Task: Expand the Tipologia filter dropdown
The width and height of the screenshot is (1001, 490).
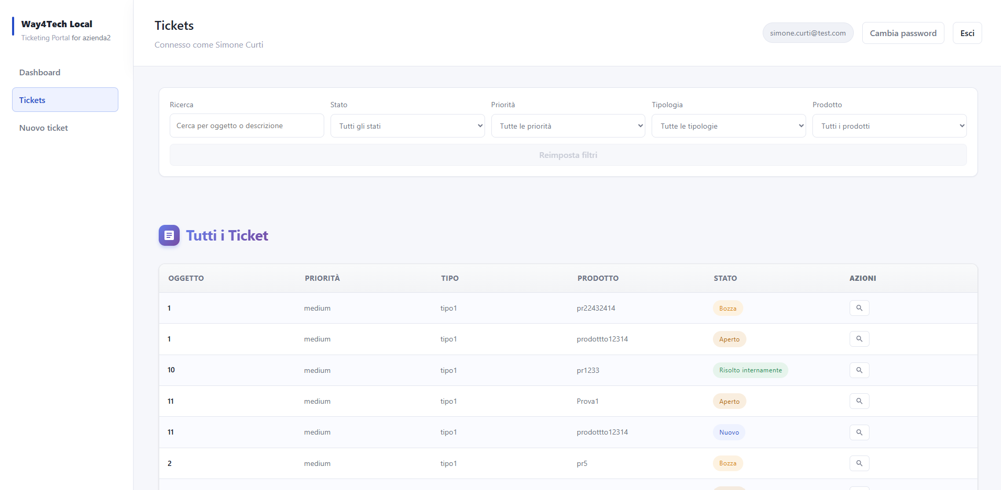Action: coord(728,126)
